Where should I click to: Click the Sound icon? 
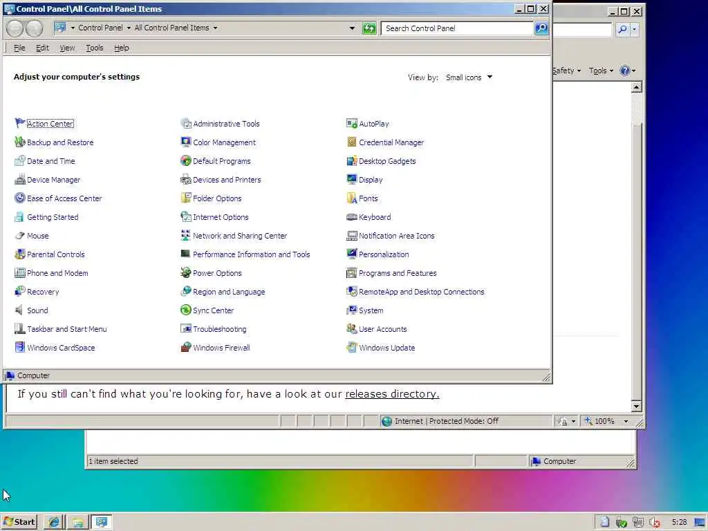[19, 310]
